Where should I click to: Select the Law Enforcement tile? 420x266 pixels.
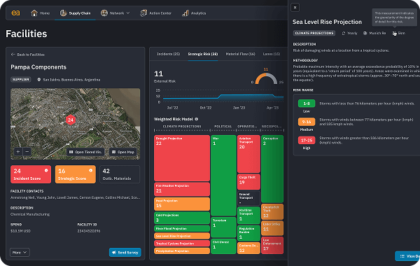pos(272,246)
